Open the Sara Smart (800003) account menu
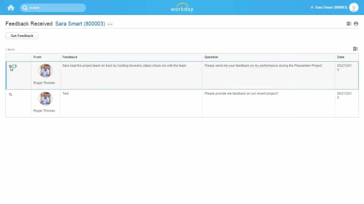This screenshot has height=204, width=364. pos(331,7)
